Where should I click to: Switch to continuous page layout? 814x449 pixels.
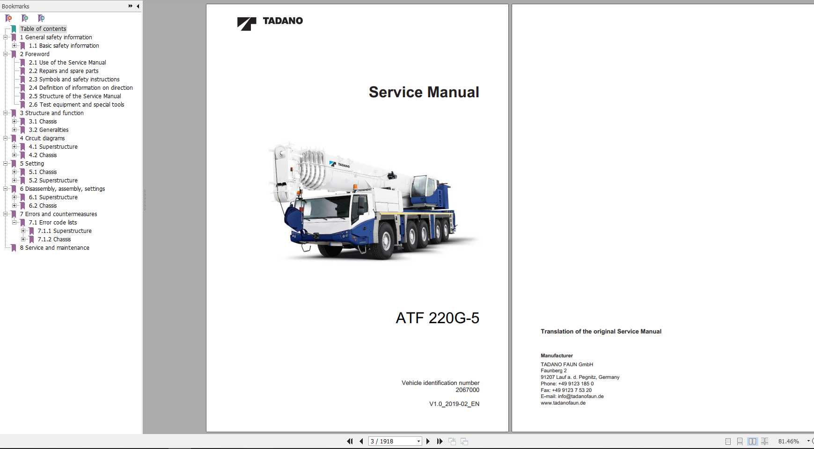[740, 441]
